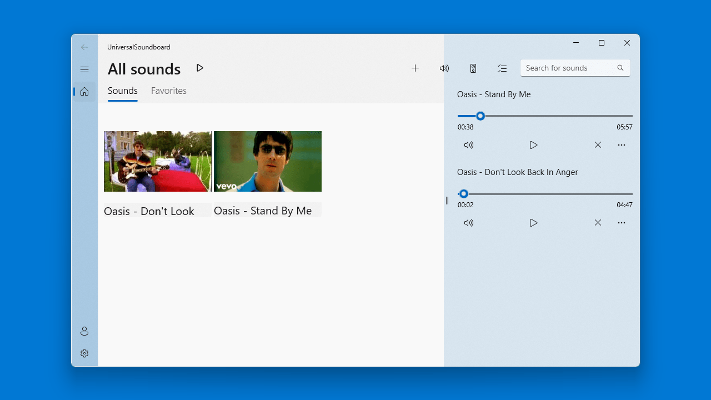
Task: Click the 'Oasis - Stand By Me' tile label
Action: coord(263,211)
